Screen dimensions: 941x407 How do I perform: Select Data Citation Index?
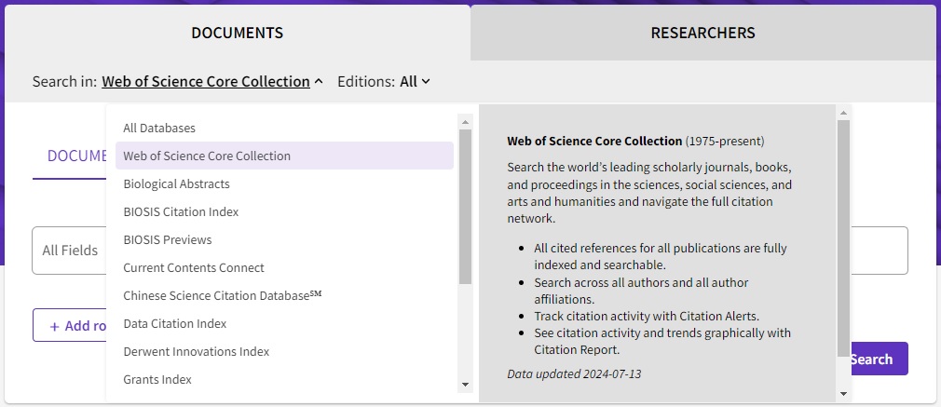175,323
